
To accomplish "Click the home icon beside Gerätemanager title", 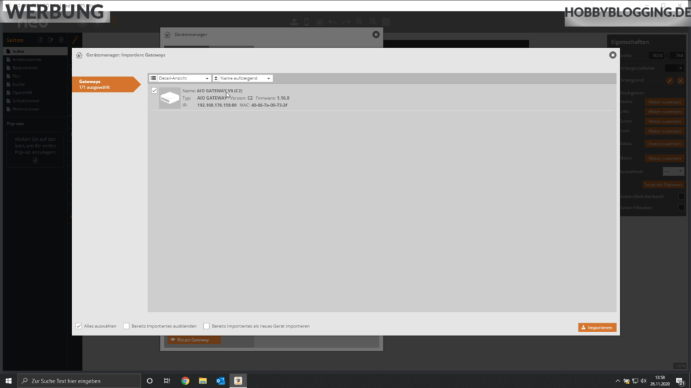I will pos(78,55).
